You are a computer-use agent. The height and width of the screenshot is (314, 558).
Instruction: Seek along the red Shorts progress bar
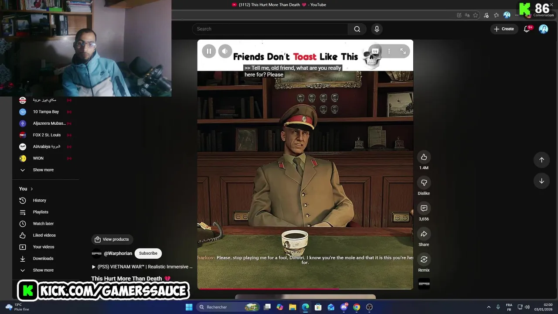305,289
